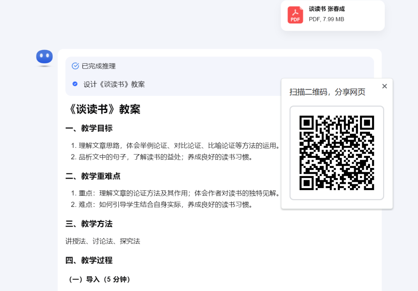Viewport: 418px width, 291px height.
Task: Close the QR code share popup
Action: (x=384, y=86)
